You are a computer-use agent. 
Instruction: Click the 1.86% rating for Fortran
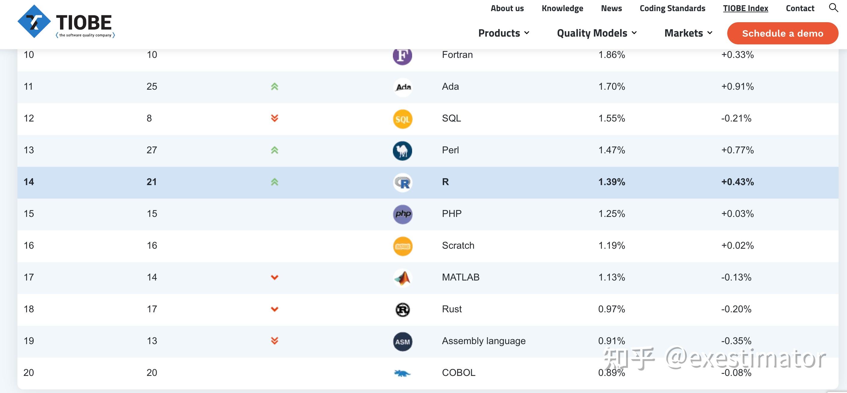coord(612,55)
